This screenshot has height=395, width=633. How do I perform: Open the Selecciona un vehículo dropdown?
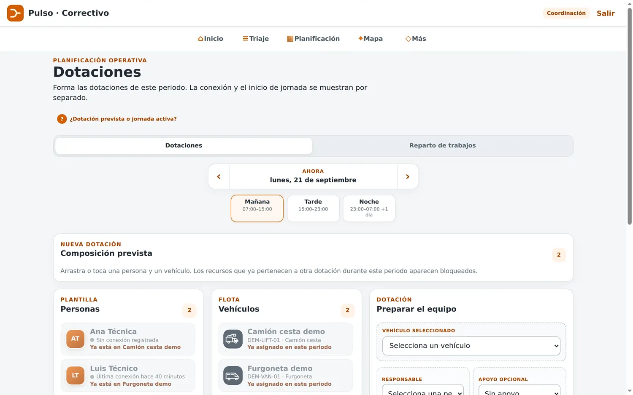pos(471,346)
